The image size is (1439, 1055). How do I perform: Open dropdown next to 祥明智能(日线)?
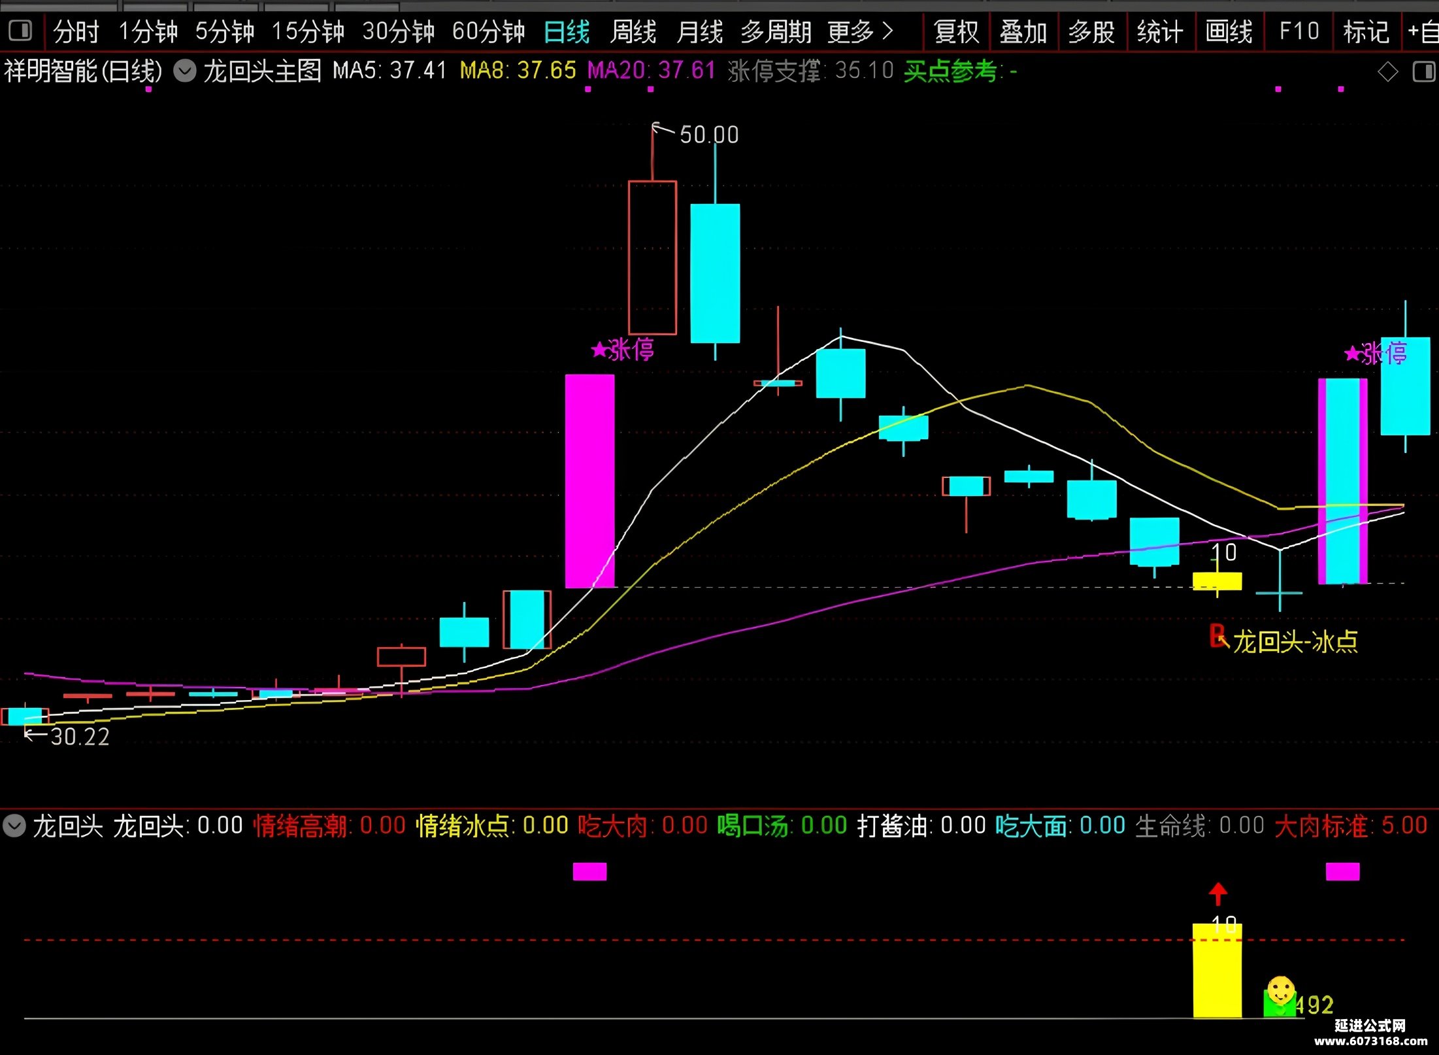pos(185,71)
